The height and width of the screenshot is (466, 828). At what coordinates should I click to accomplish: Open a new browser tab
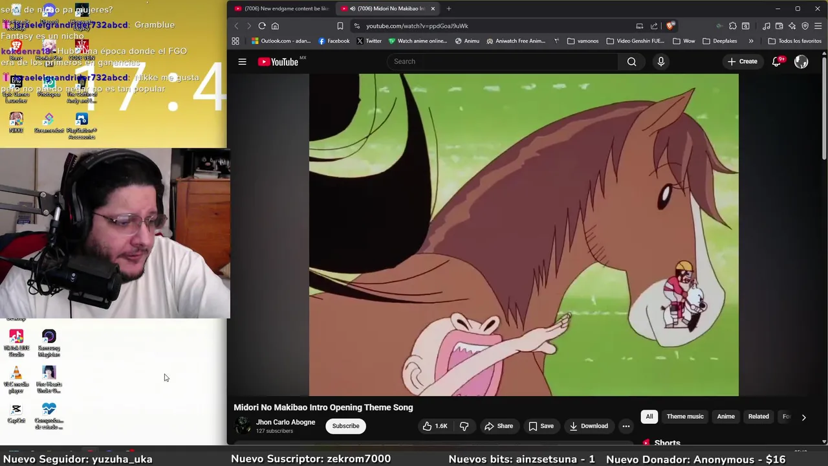449,8
